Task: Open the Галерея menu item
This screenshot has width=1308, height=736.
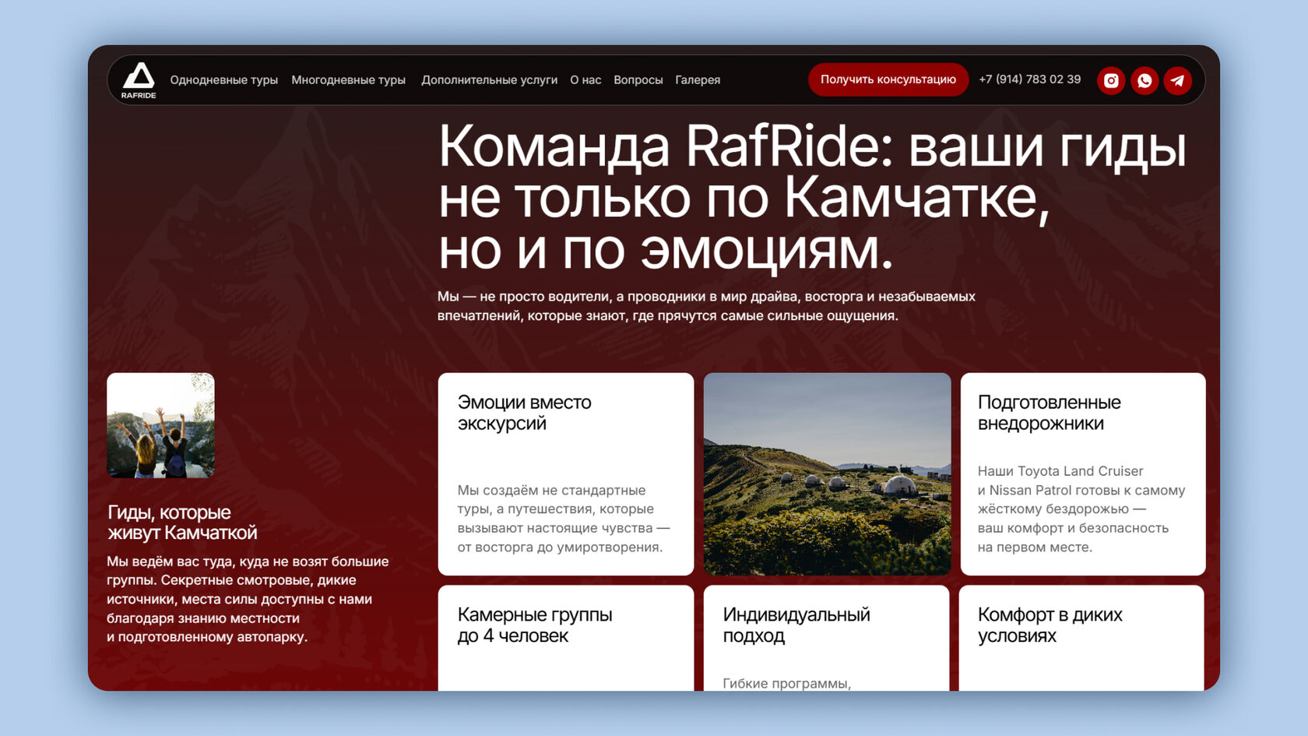Action: 698,80
